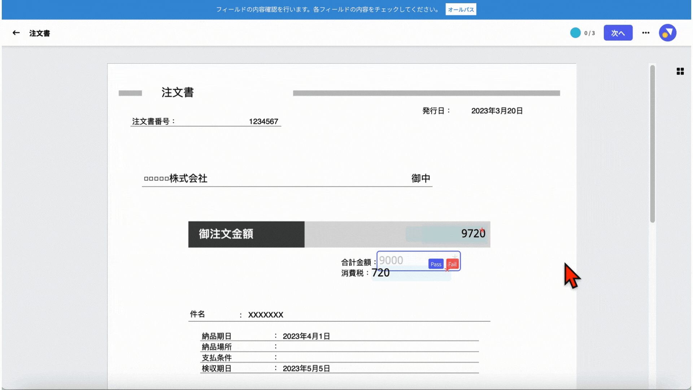Click the 件名 value XXXXXXX
The width and height of the screenshot is (693, 390).
point(266,315)
